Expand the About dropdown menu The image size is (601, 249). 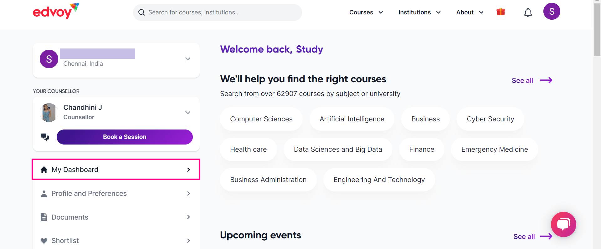pyautogui.click(x=470, y=12)
